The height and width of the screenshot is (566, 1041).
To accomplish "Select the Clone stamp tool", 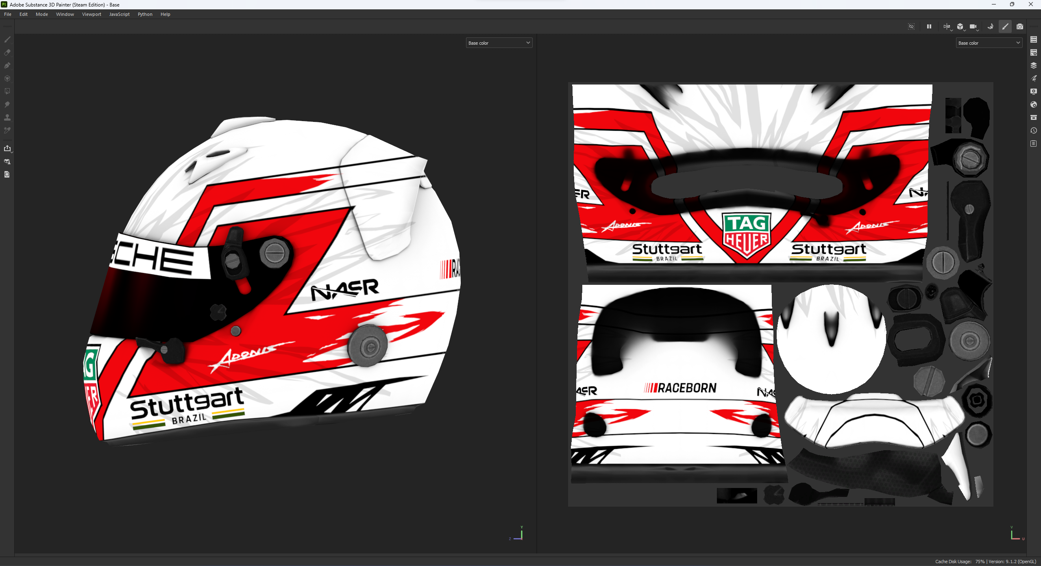I will pyautogui.click(x=7, y=117).
